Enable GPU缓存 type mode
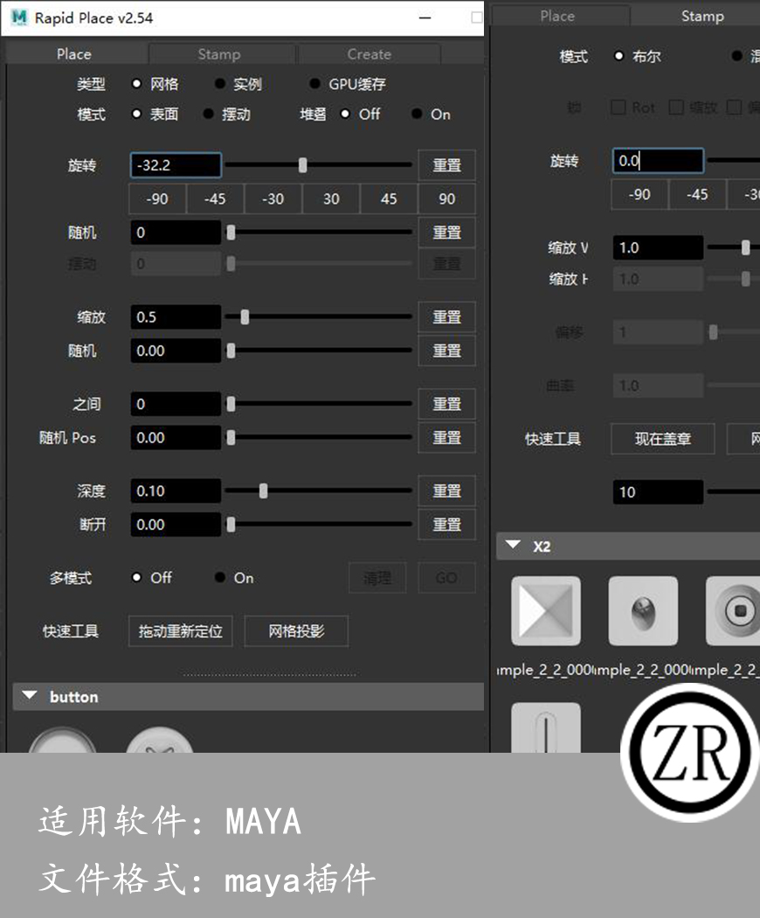 pos(314,84)
